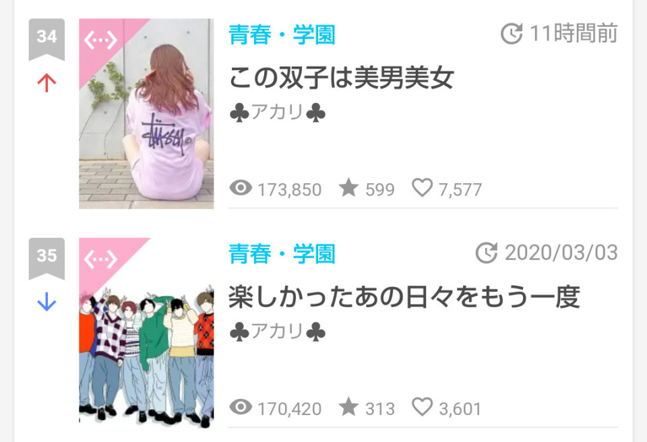
Task: Click the update clock icon beside 11時間前
Action: click(x=512, y=34)
